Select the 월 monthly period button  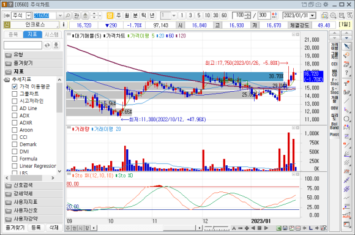127,15
